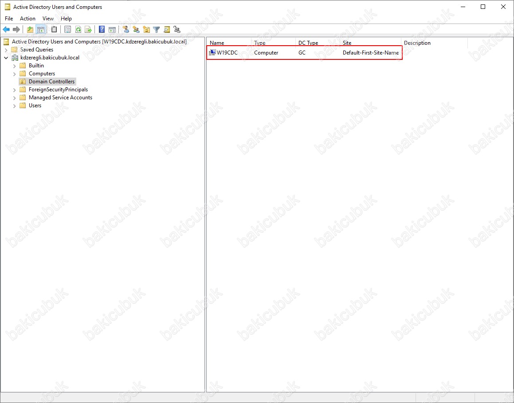Click the Find objects toolbar icon
The image size is (514, 403).
coord(167,30)
